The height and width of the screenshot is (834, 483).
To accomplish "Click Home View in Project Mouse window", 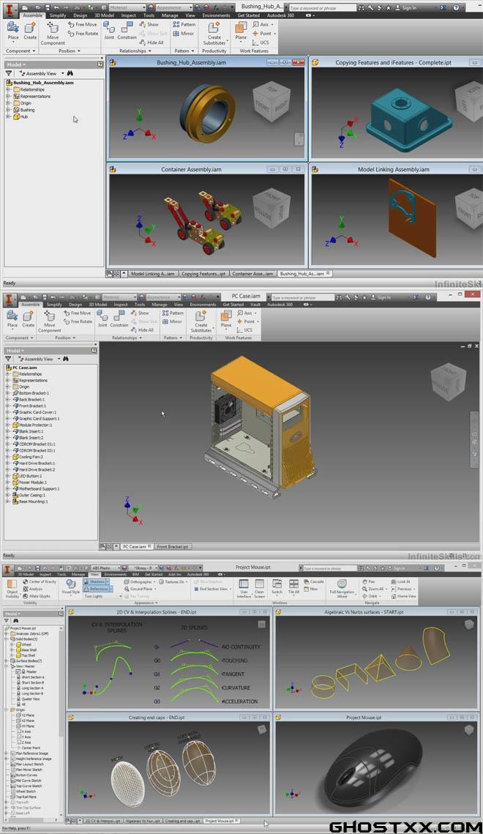I will tap(403, 596).
